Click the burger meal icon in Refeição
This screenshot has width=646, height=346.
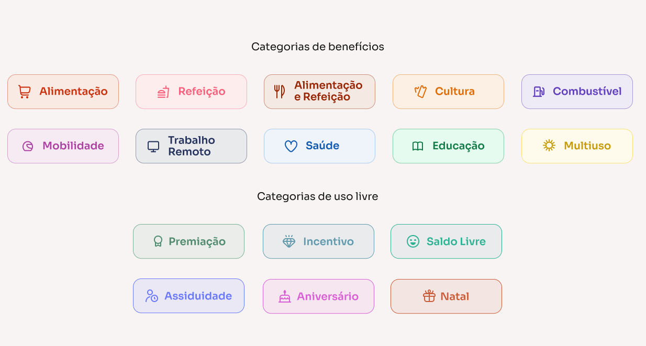[163, 92]
